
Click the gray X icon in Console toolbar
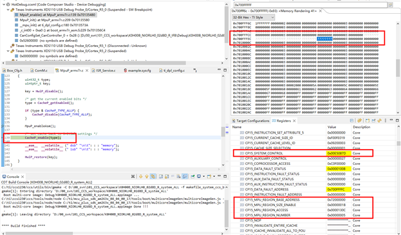click(133, 177)
